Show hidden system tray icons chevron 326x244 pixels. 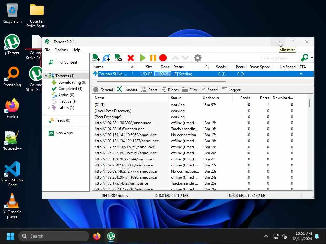266,236
